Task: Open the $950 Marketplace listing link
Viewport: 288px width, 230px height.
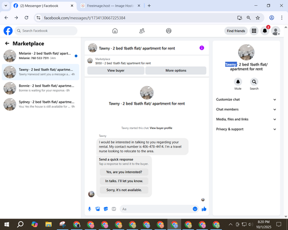Action: tap(123, 63)
